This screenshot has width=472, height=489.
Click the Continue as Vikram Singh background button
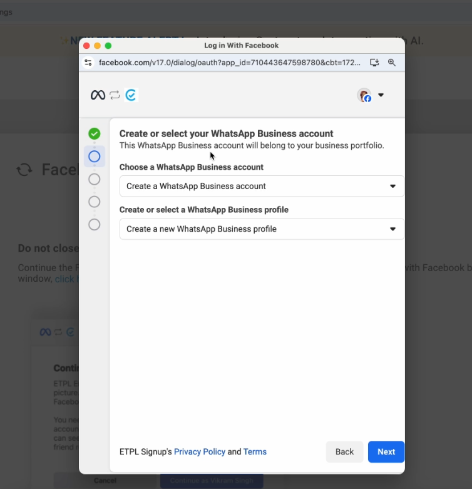212,481
